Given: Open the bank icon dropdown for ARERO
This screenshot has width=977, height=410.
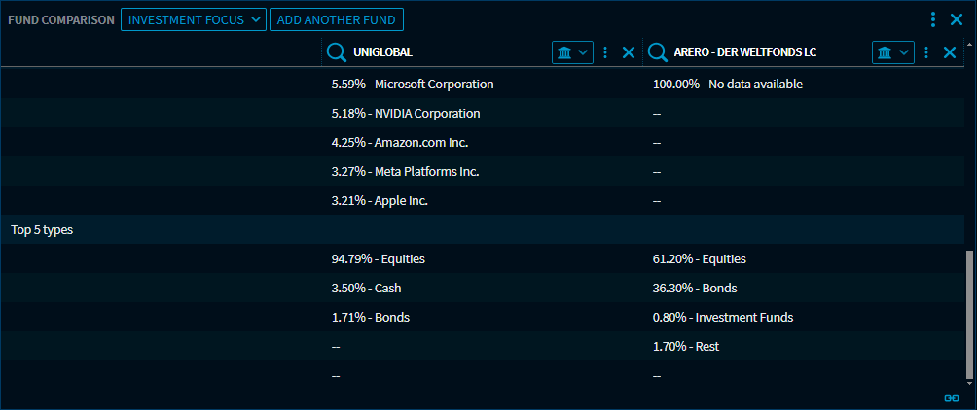Looking at the screenshot, I should (892, 52).
